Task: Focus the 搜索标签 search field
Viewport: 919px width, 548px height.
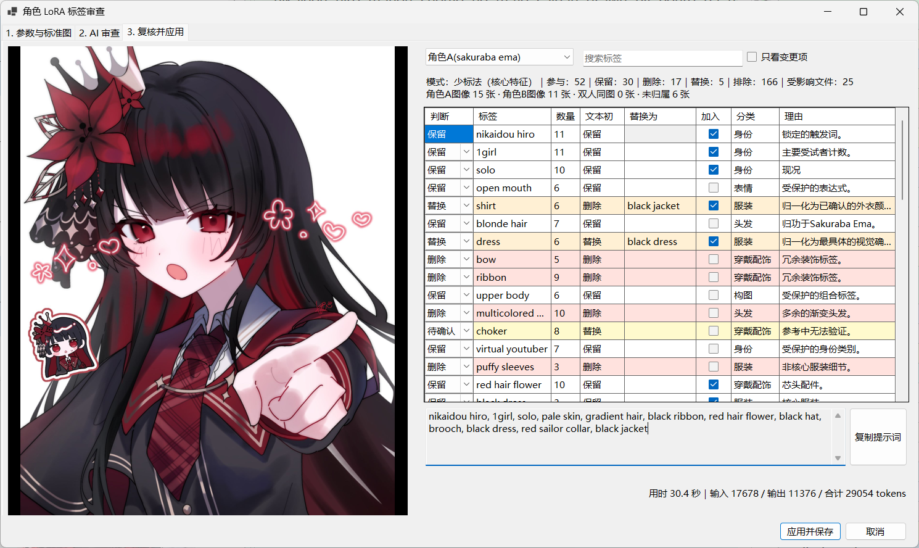Action: 663,58
